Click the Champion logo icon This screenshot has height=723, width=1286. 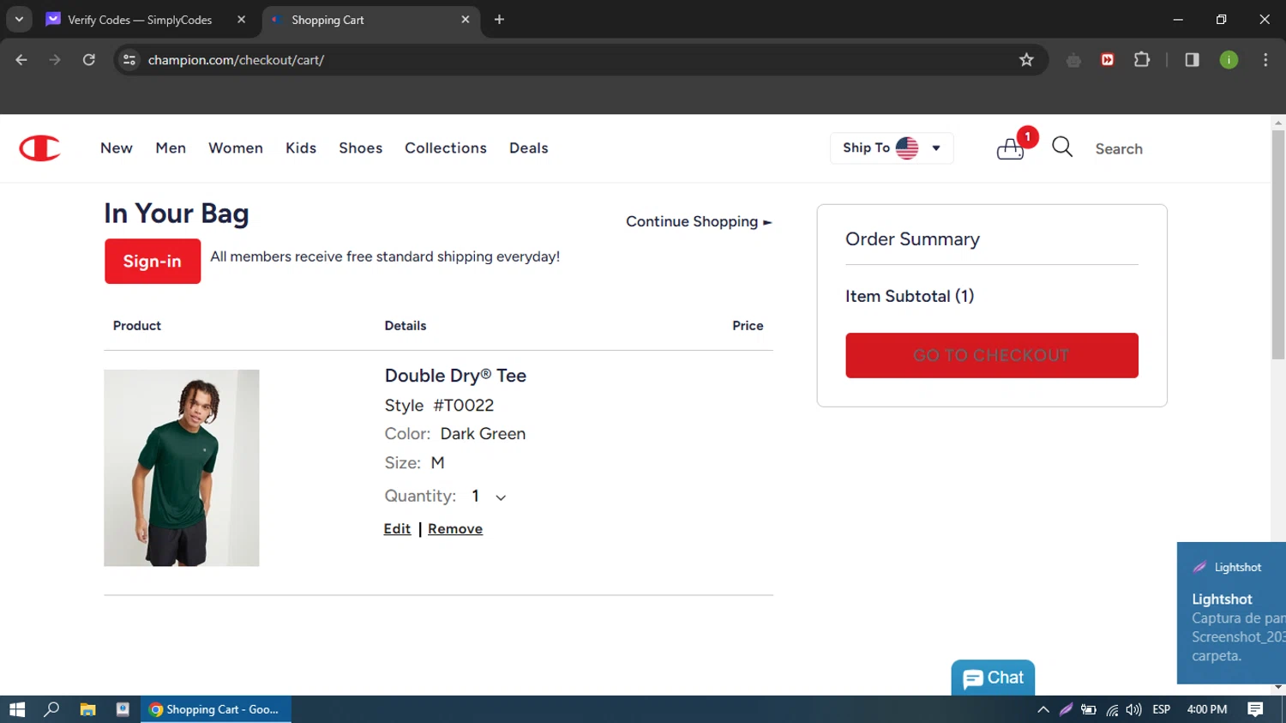pyautogui.click(x=39, y=148)
